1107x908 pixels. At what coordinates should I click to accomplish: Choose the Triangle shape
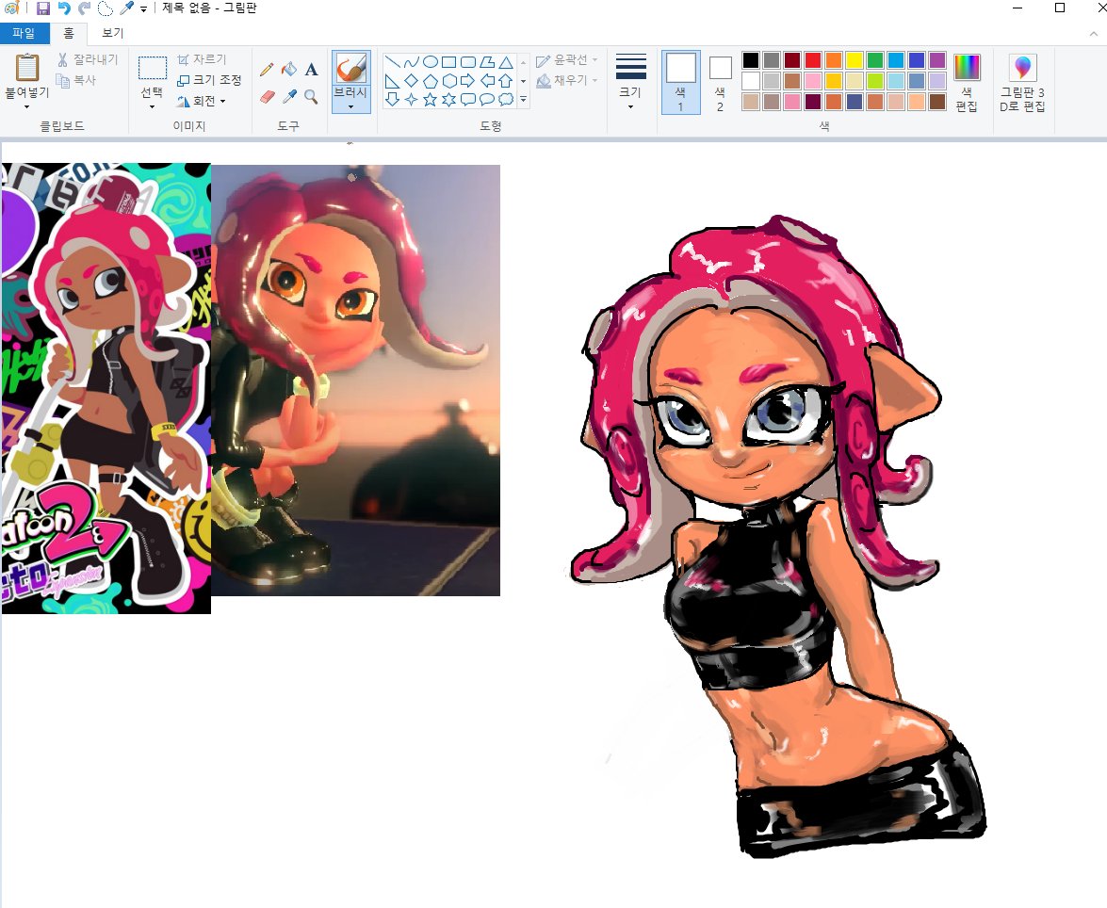pyautogui.click(x=506, y=62)
